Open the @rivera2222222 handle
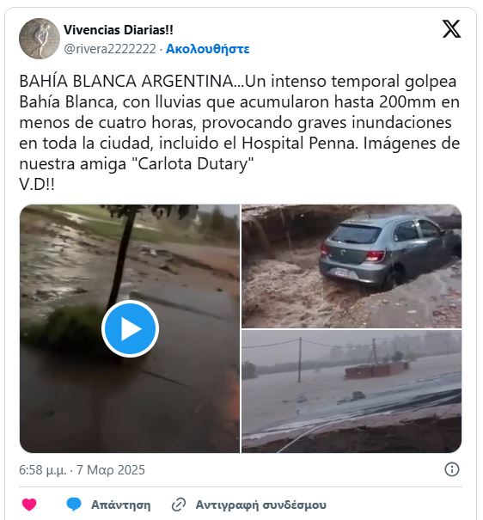The image size is (483, 520). tap(110, 49)
